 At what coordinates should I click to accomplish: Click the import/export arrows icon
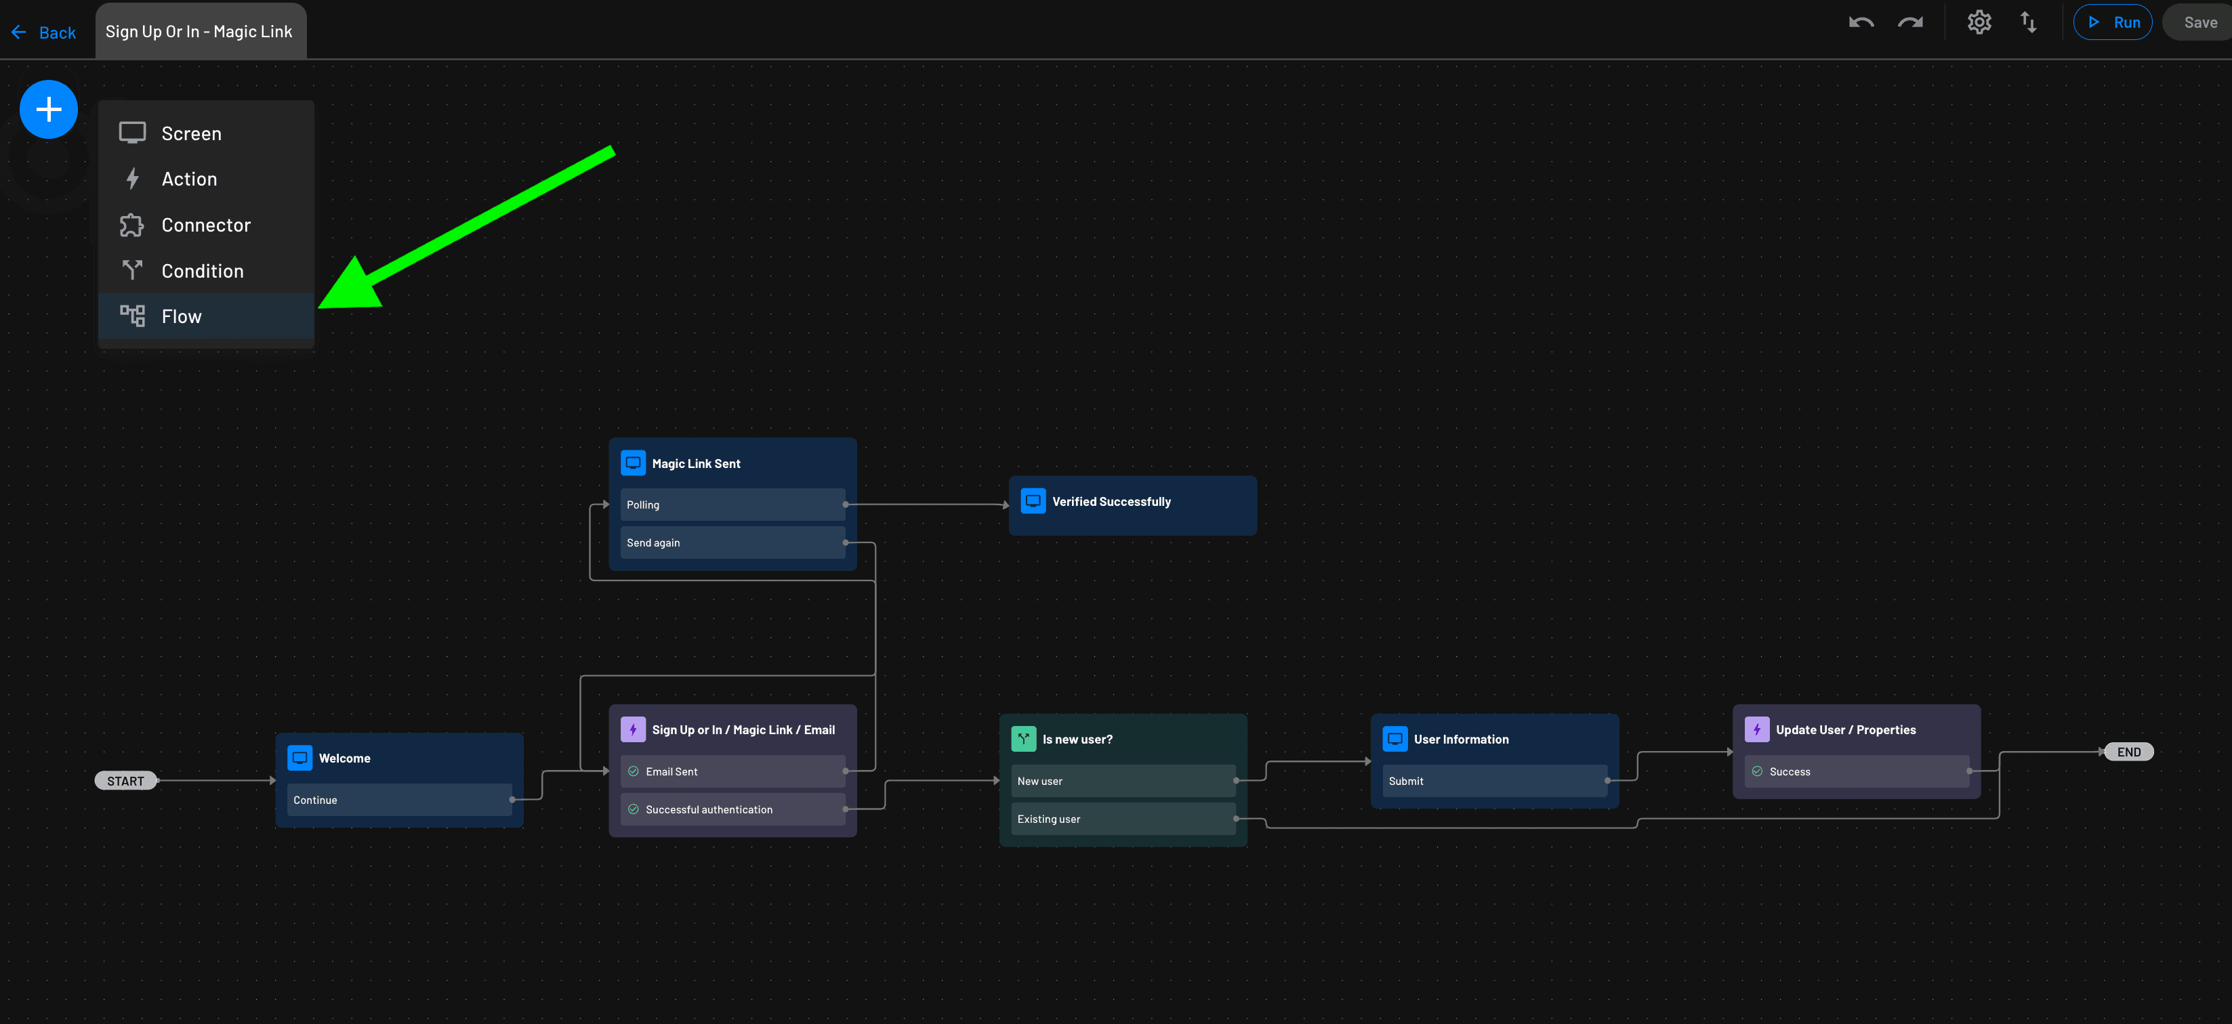click(x=2028, y=22)
